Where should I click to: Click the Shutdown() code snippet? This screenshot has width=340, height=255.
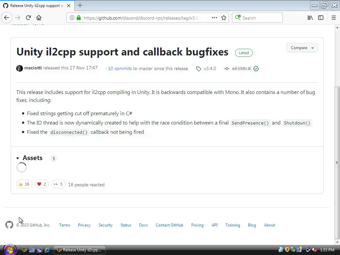point(297,123)
